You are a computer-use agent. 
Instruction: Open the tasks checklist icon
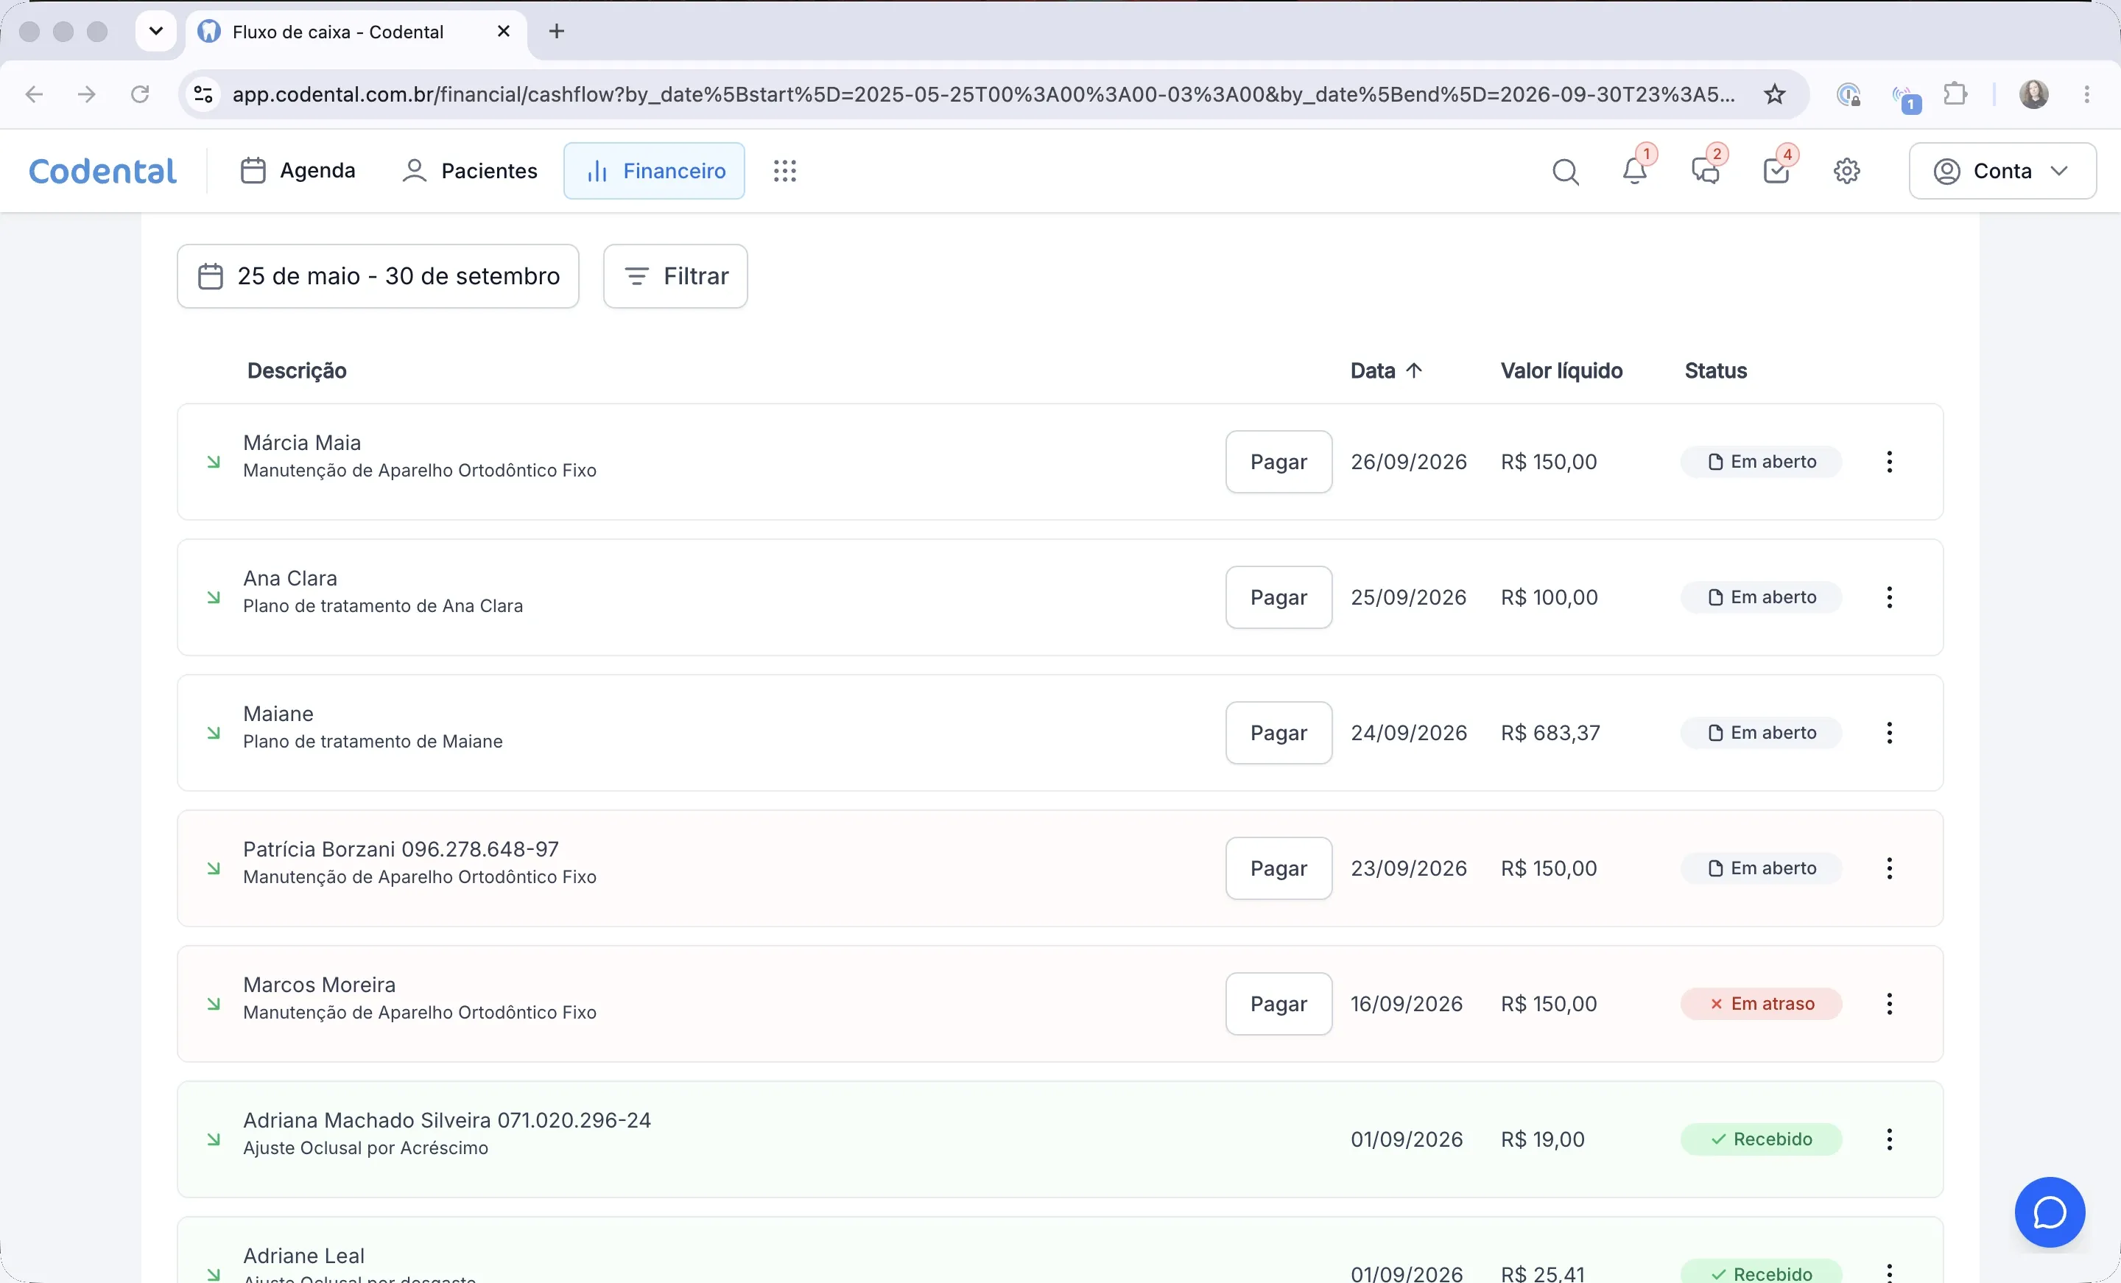(1776, 170)
